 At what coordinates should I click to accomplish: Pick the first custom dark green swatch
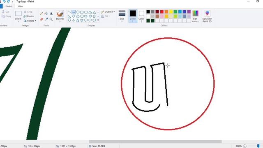(148, 21)
